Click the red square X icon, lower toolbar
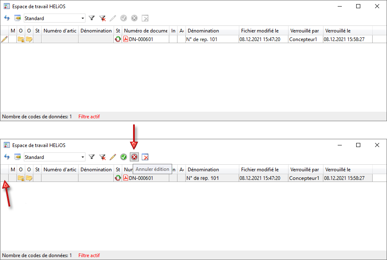Screen dimensions: 387x260 tap(145, 157)
